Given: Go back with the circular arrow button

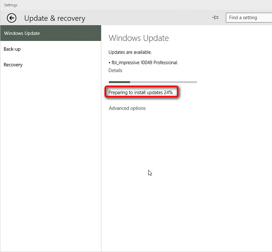Looking at the screenshot, I should click(x=12, y=18).
